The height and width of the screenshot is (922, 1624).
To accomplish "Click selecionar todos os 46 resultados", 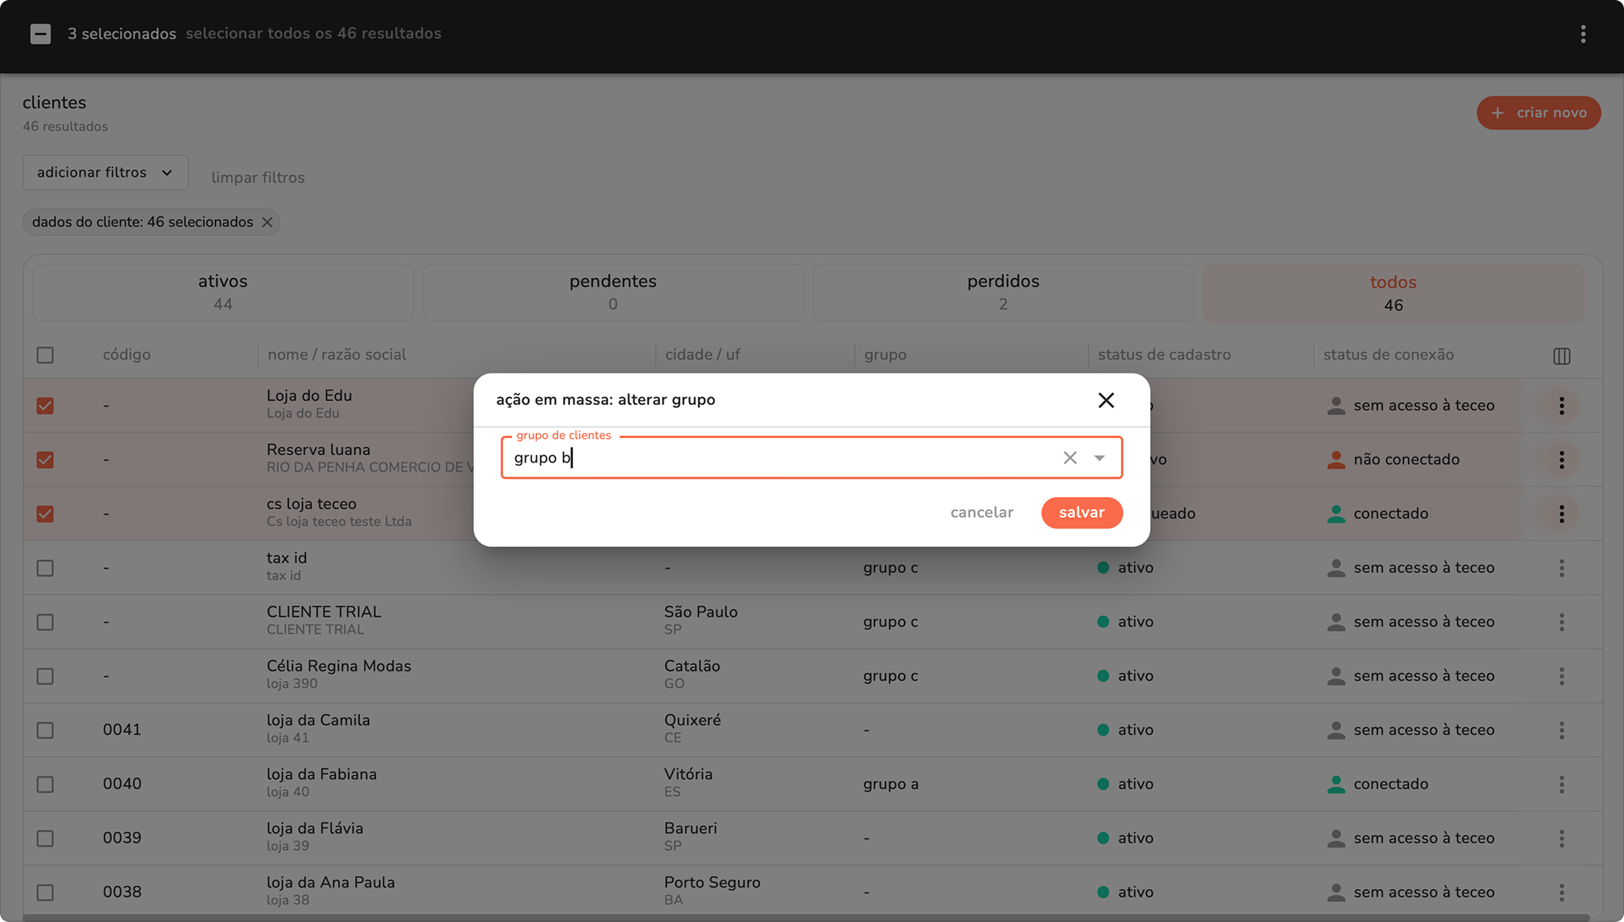I will click(313, 34).
